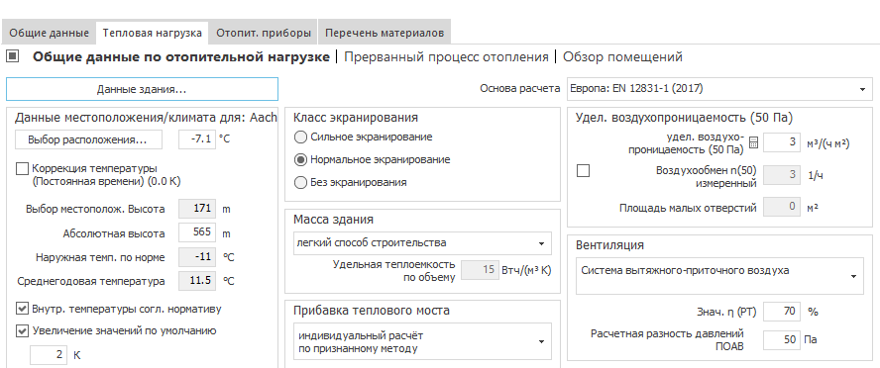The height and width of the screenshot is (368, 880).
Task: Click the Данные здания... button
Action: coord(142,89)
